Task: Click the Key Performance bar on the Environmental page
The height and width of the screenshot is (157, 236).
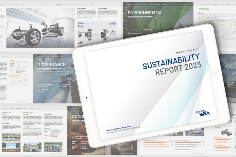Action: click(147, 29)
